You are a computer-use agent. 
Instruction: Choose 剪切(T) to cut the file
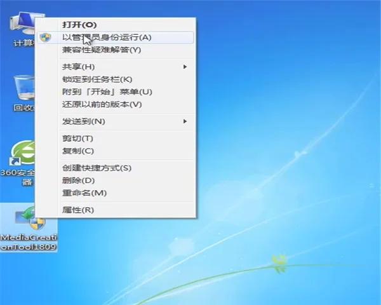[77, 139]
